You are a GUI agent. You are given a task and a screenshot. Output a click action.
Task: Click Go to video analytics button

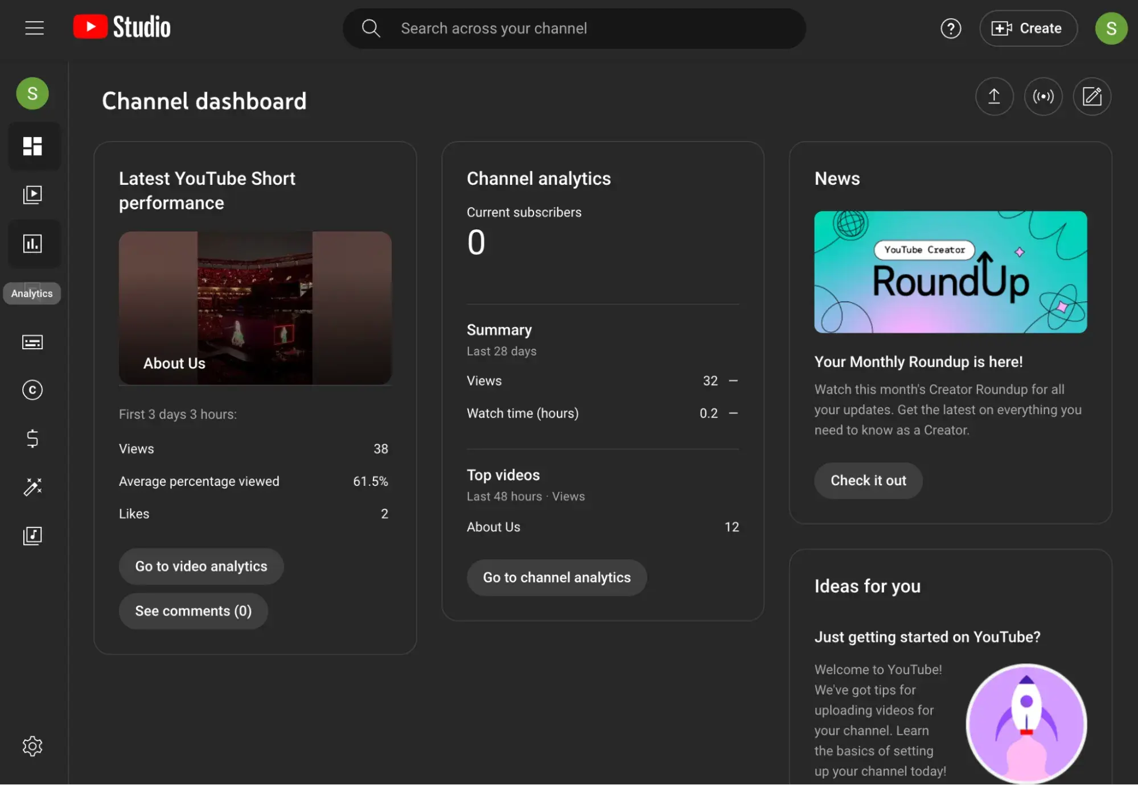200,565
